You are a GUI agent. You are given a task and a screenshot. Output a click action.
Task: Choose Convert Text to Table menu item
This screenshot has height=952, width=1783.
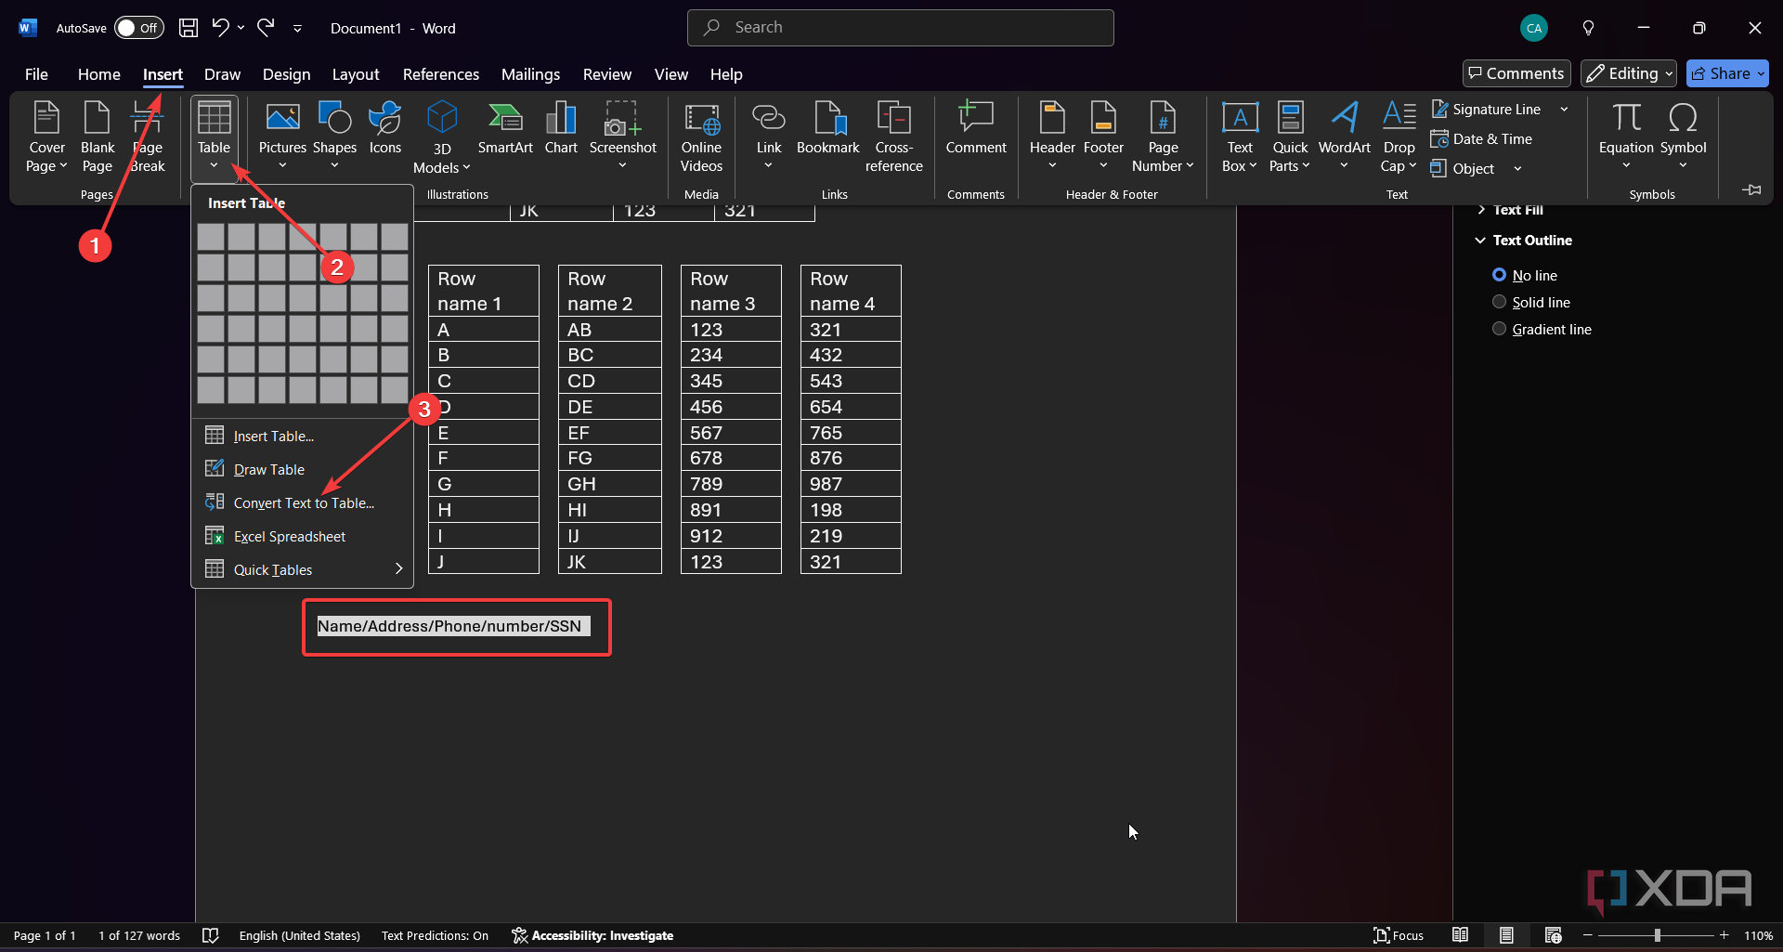pyautogui.click(x=303, y=502)
